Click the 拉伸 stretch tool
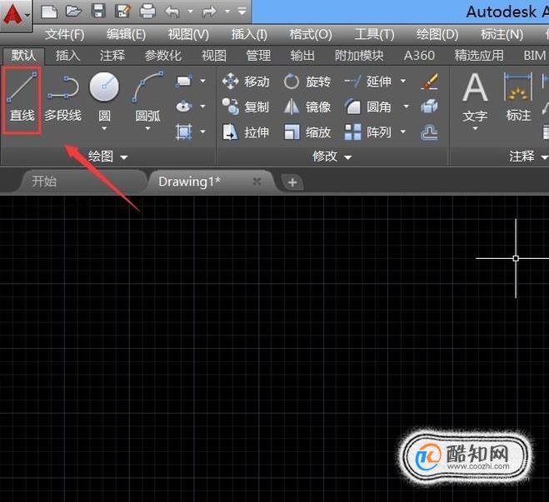549x502 pixels. pyautogui.click(x=246, y=132)
